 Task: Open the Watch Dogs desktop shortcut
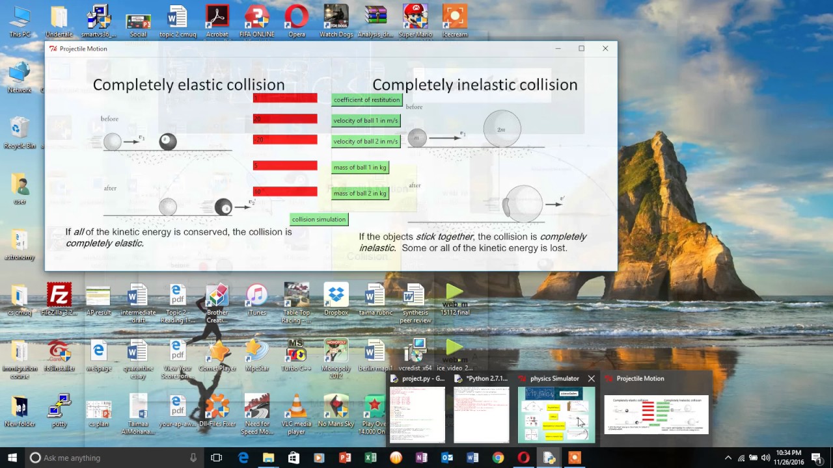coord(336,21)
